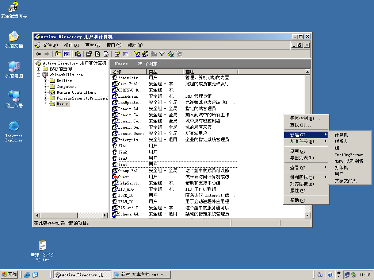Screen dimensions: 374x280
Task: Expand the Computers tree node
Action: tap(45, 86)
